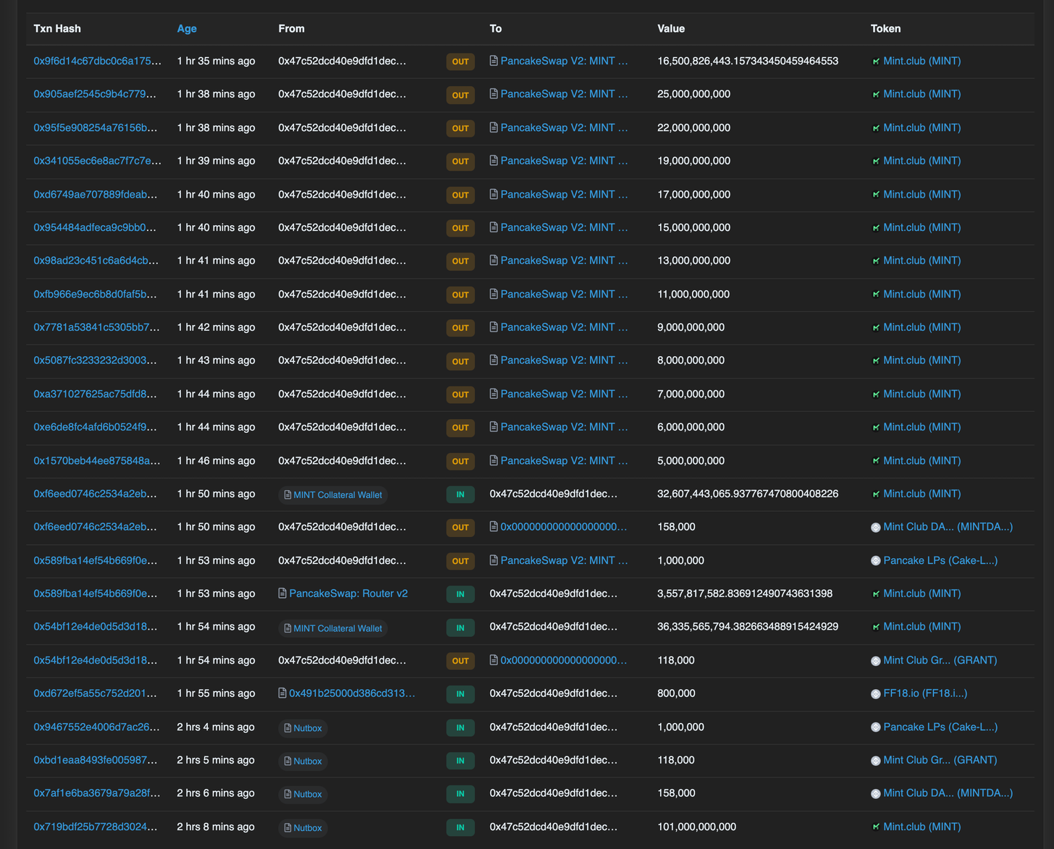Click the value 16,500,826,443.157343450459464553

pyautogui.click(x=748, y=61)
